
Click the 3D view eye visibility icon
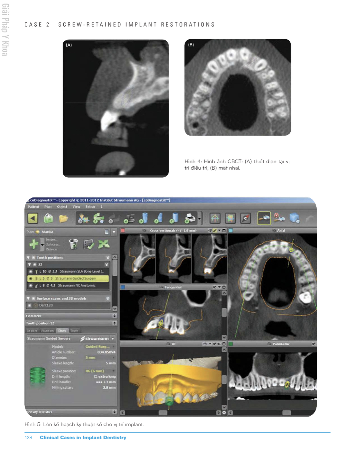(205, 344)
